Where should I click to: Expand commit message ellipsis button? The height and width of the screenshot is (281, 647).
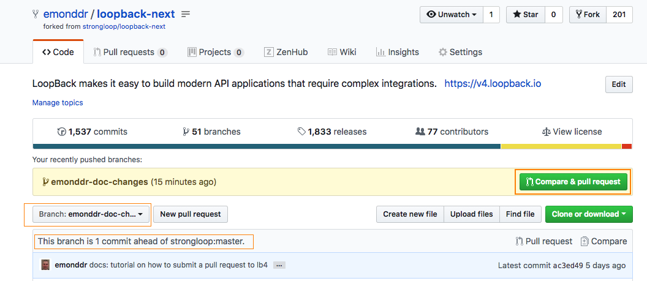pos(279,265)
